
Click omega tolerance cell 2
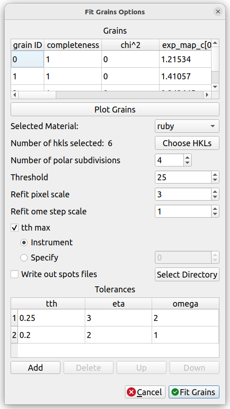(x=185, y=318)
